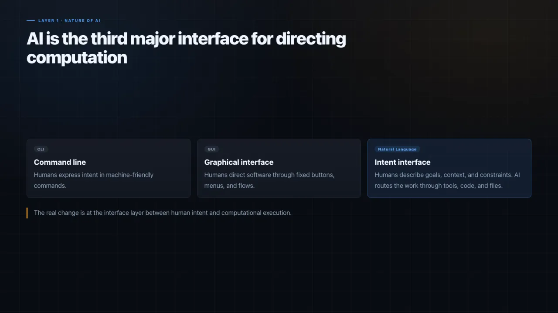558x313 pixels.
Task: Select the 'Graphical interface' card heading
Action: pyautogui.click(x=239, y=162)
